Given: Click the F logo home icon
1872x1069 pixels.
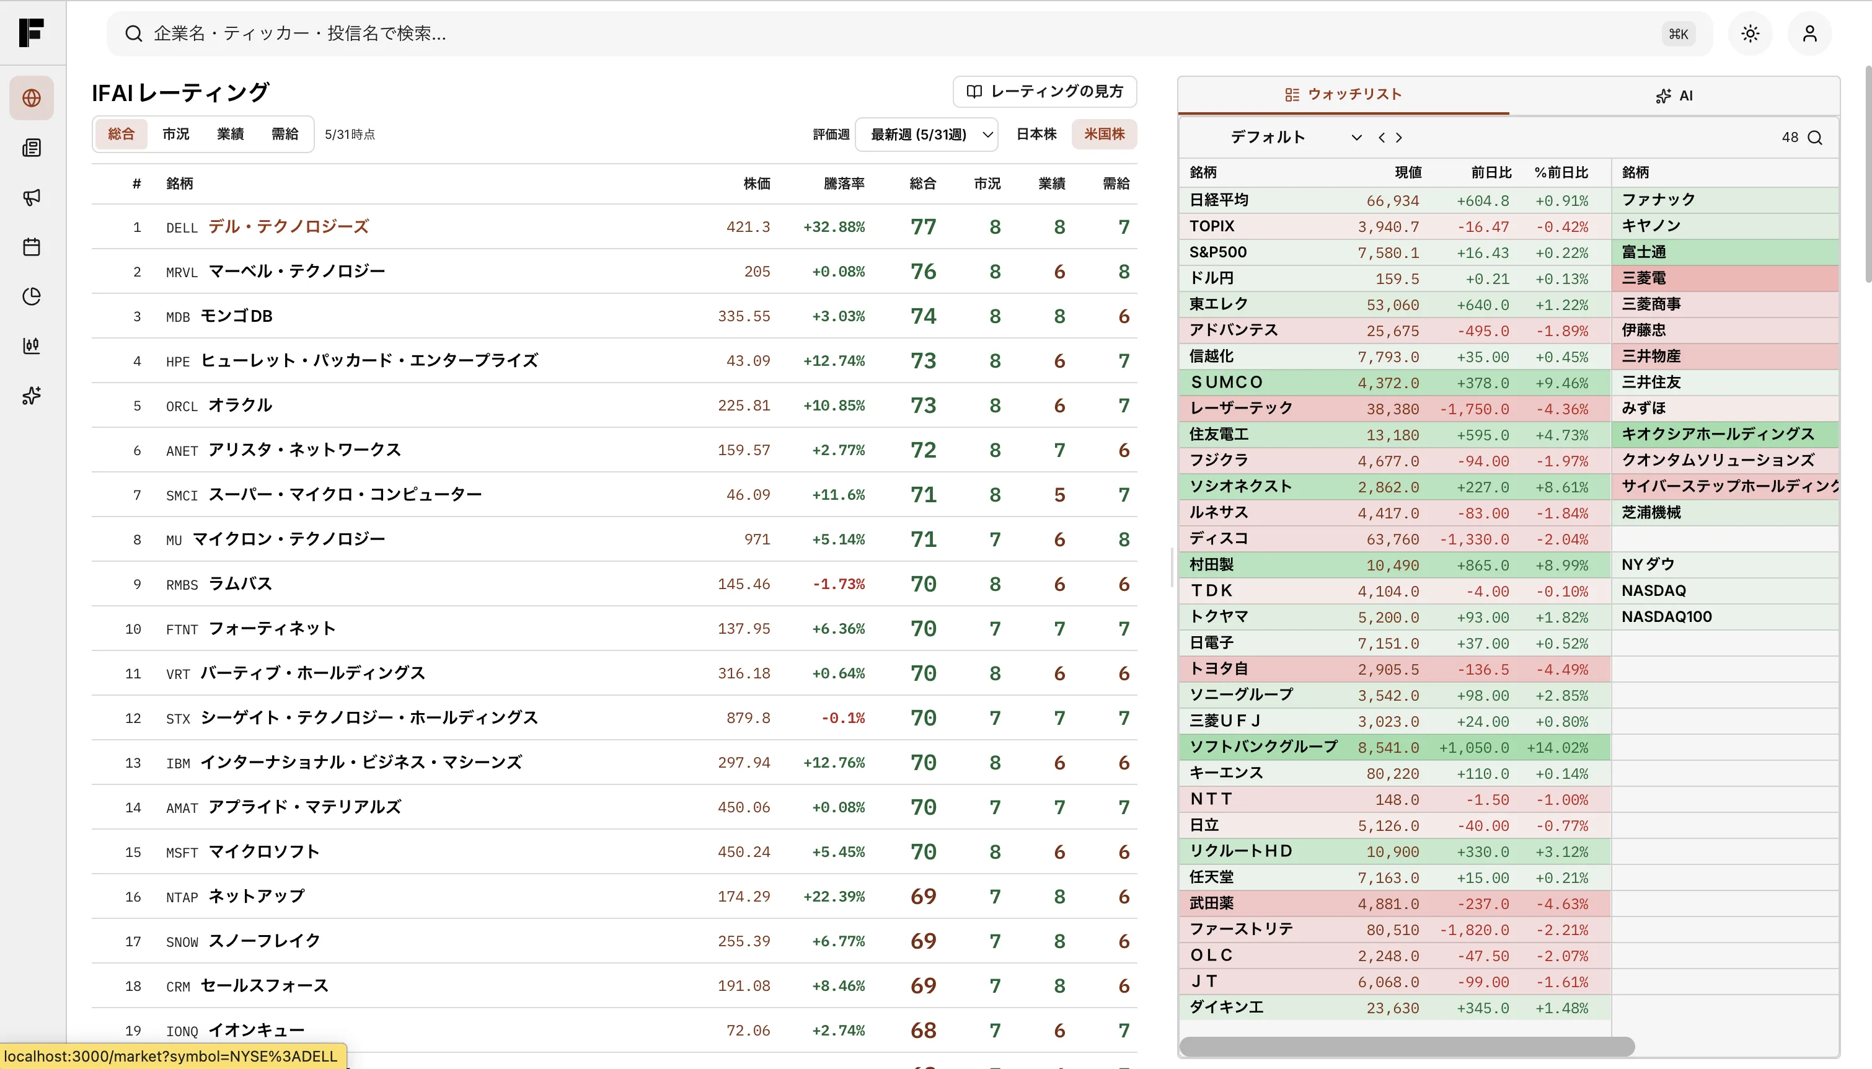Looking at the screenshot, I should click(32, 32).
